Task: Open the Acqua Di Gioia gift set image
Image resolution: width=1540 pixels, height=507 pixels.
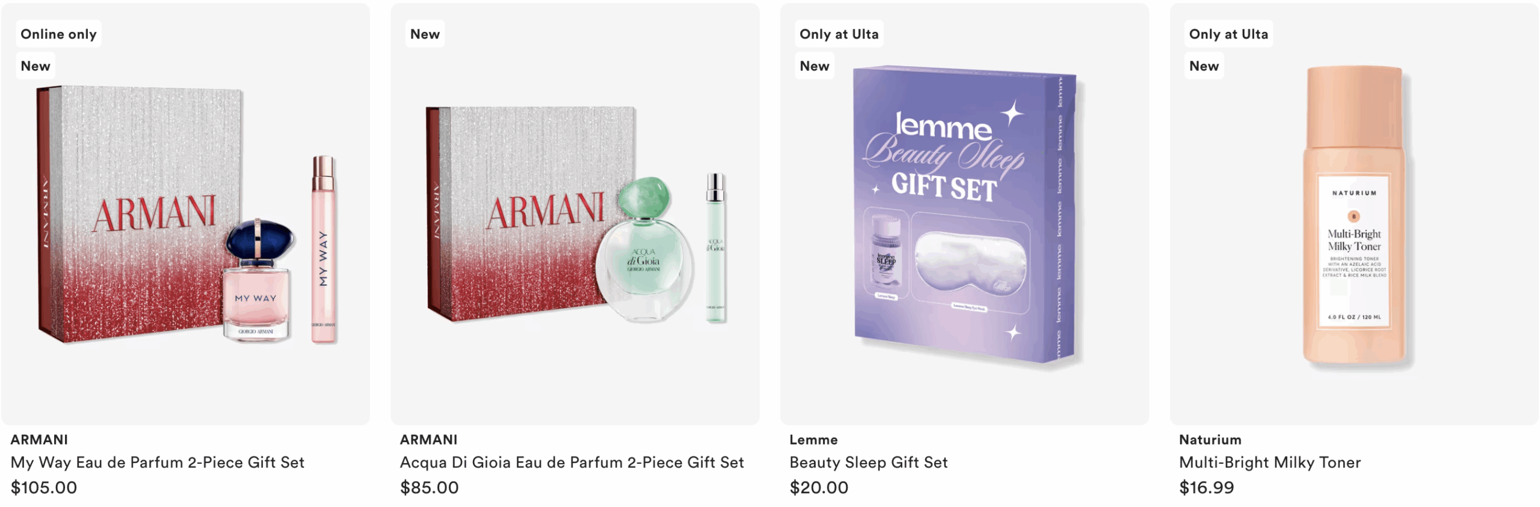Action: click(575, 214)
